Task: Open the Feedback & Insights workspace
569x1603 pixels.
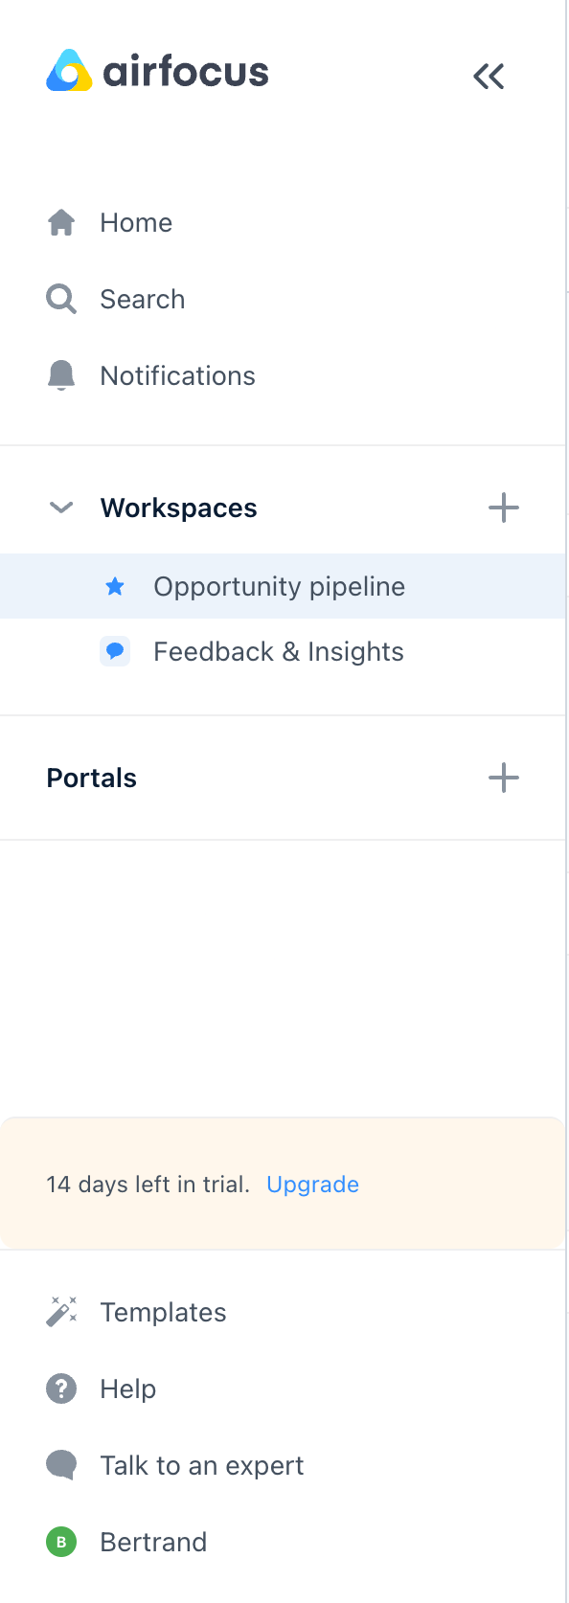Action: coord(278,651)
